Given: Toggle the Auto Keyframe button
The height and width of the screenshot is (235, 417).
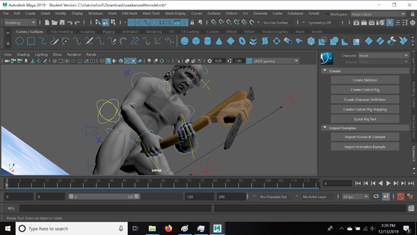Looking at the screenshot, I should point(401,196).
